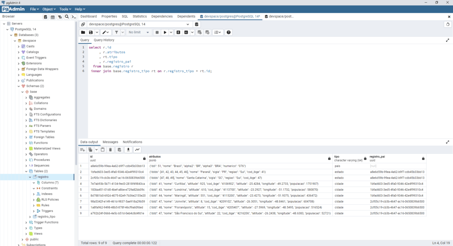The width and height of the screenshot is (453, 246).
Task: Click the Browser View Data grid icon
Action: [x=53, y=17]
